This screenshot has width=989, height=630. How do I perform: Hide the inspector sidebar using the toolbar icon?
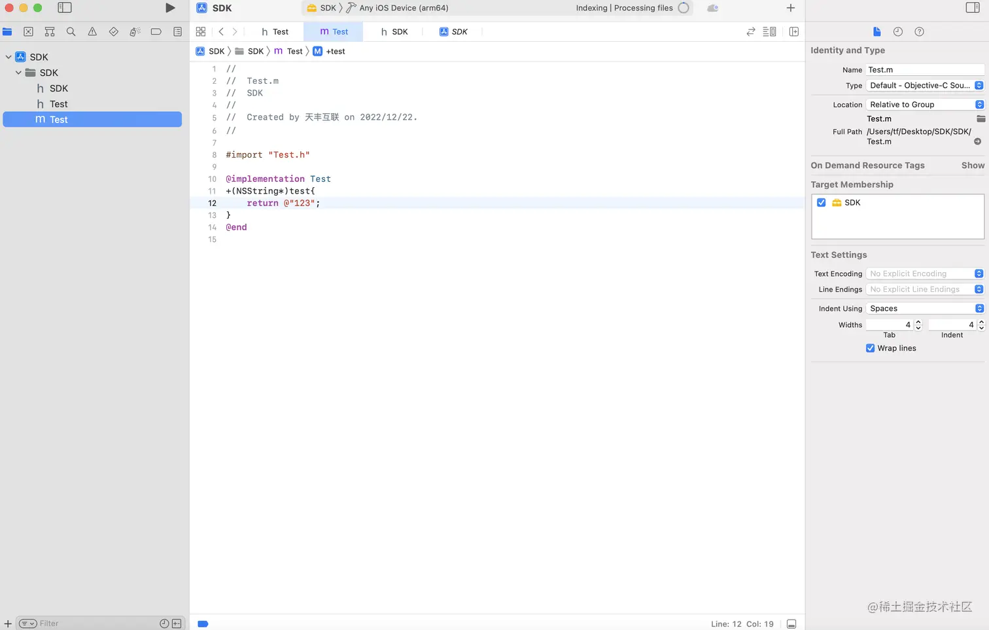(x=973, y=8)
